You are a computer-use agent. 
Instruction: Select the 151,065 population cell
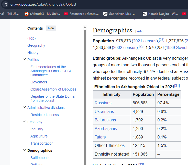click(143, 154)
